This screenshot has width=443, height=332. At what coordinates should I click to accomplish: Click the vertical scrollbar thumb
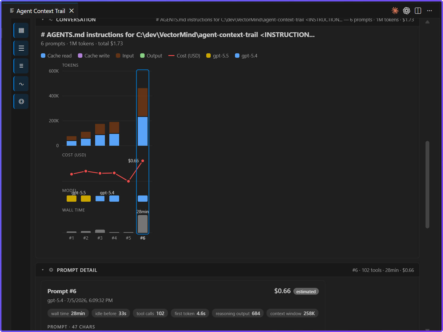click(427, 185)
